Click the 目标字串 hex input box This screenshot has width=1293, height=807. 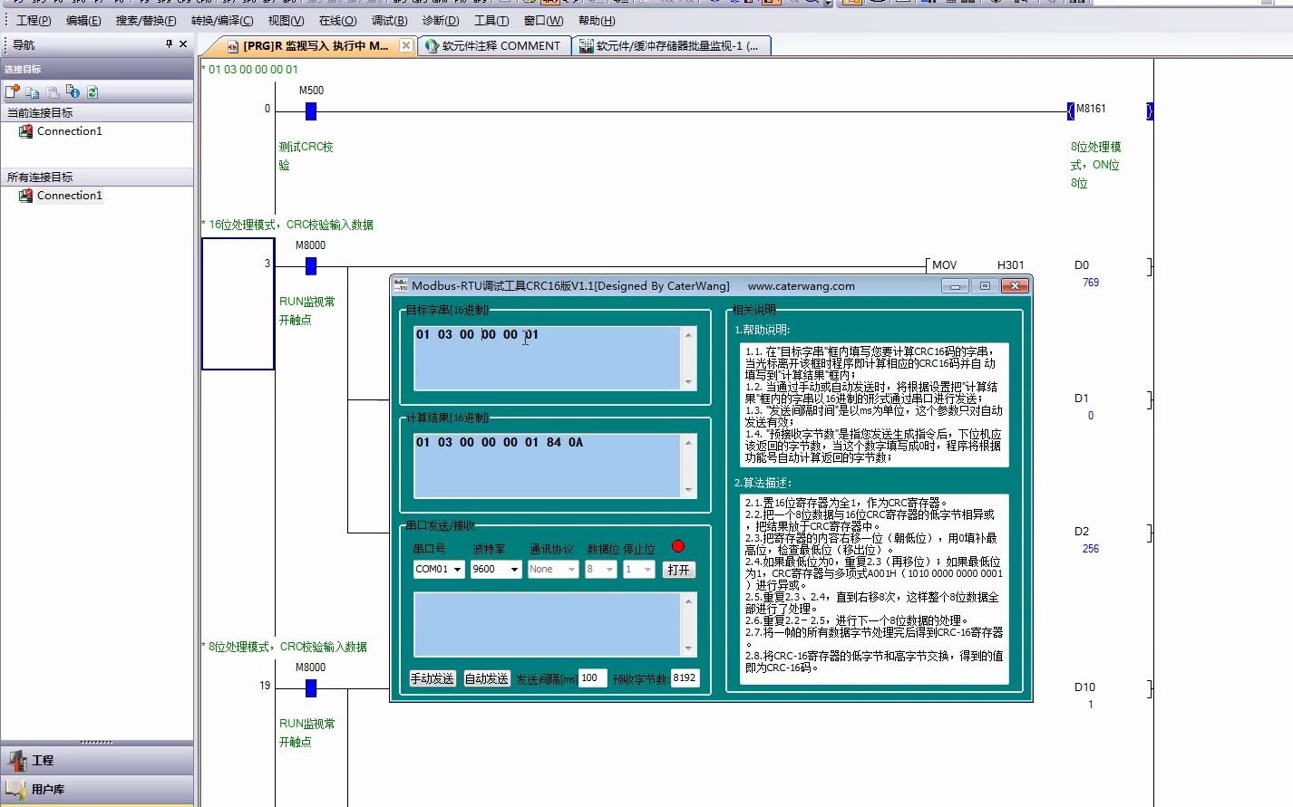(548, 358)
